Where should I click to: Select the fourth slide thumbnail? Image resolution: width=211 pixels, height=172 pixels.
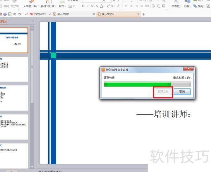coord(14,127)
